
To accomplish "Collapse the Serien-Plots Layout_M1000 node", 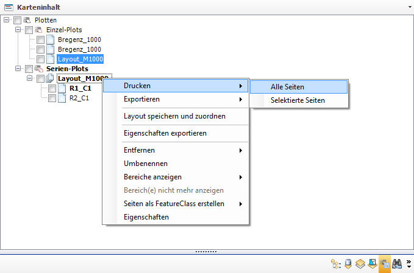I will pos(29,78).
